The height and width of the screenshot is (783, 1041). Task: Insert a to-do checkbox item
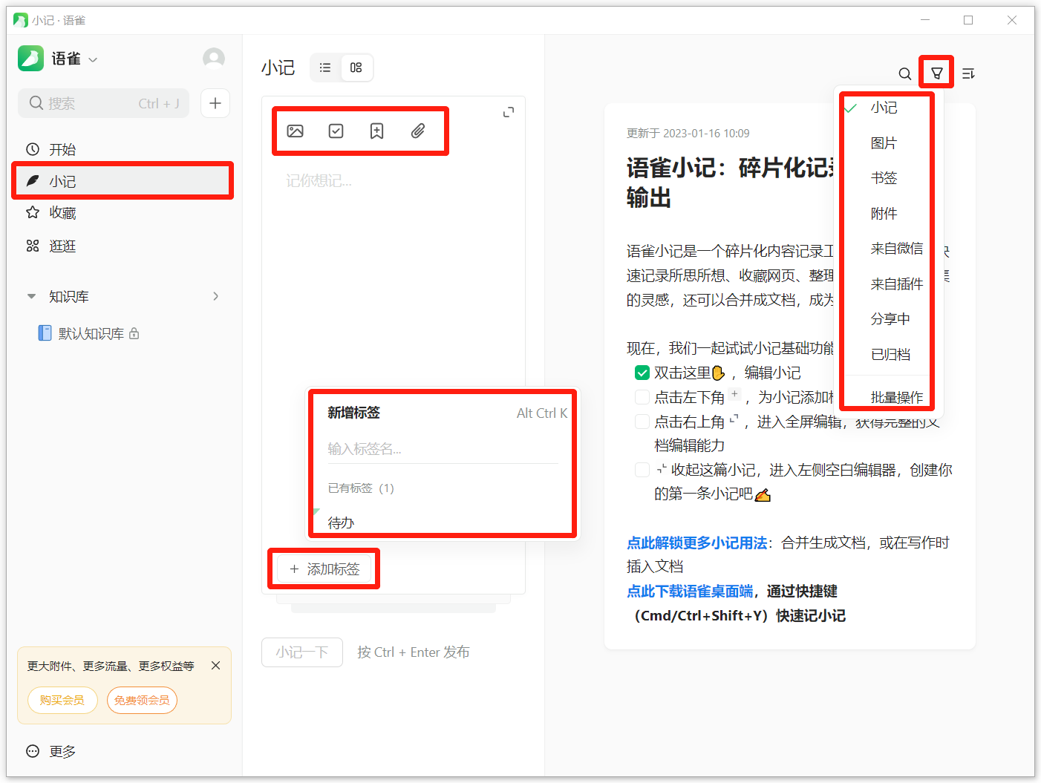(336, 131)
